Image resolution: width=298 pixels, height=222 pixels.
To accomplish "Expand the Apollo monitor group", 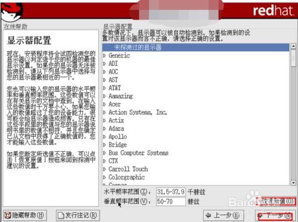I will [105, 137].
